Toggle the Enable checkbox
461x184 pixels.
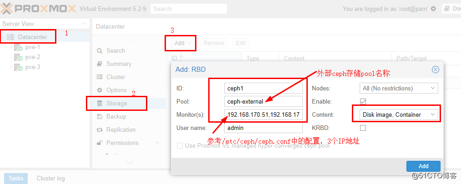click(x=363, y=101)
